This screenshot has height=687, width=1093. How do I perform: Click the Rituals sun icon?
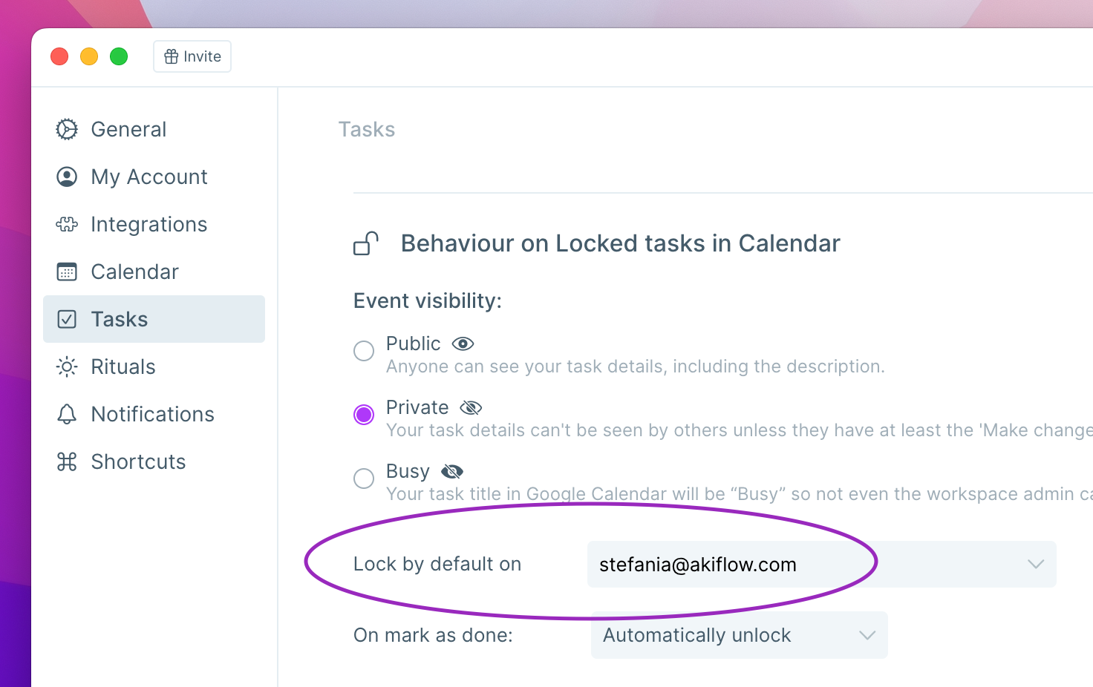click(67, 366)
